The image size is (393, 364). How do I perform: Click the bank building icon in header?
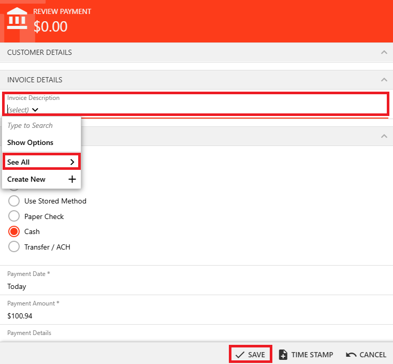click(x=17, y=18)
